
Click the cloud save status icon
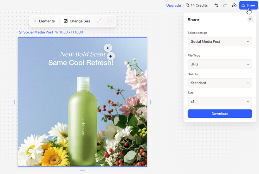[x=234, y=5]
